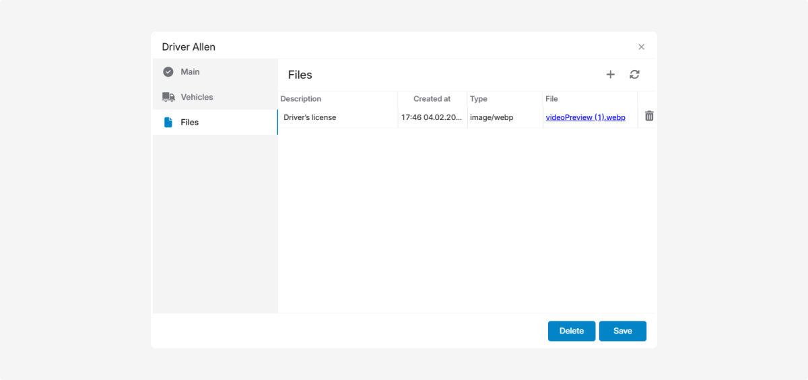
Task: Click the truck icon beside Vehicles
Action: point(168,97)
